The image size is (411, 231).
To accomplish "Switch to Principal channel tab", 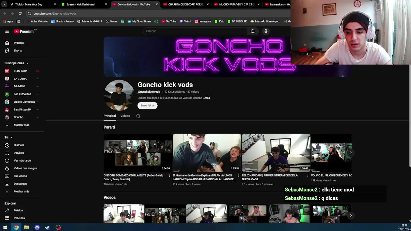I will 109,116.
